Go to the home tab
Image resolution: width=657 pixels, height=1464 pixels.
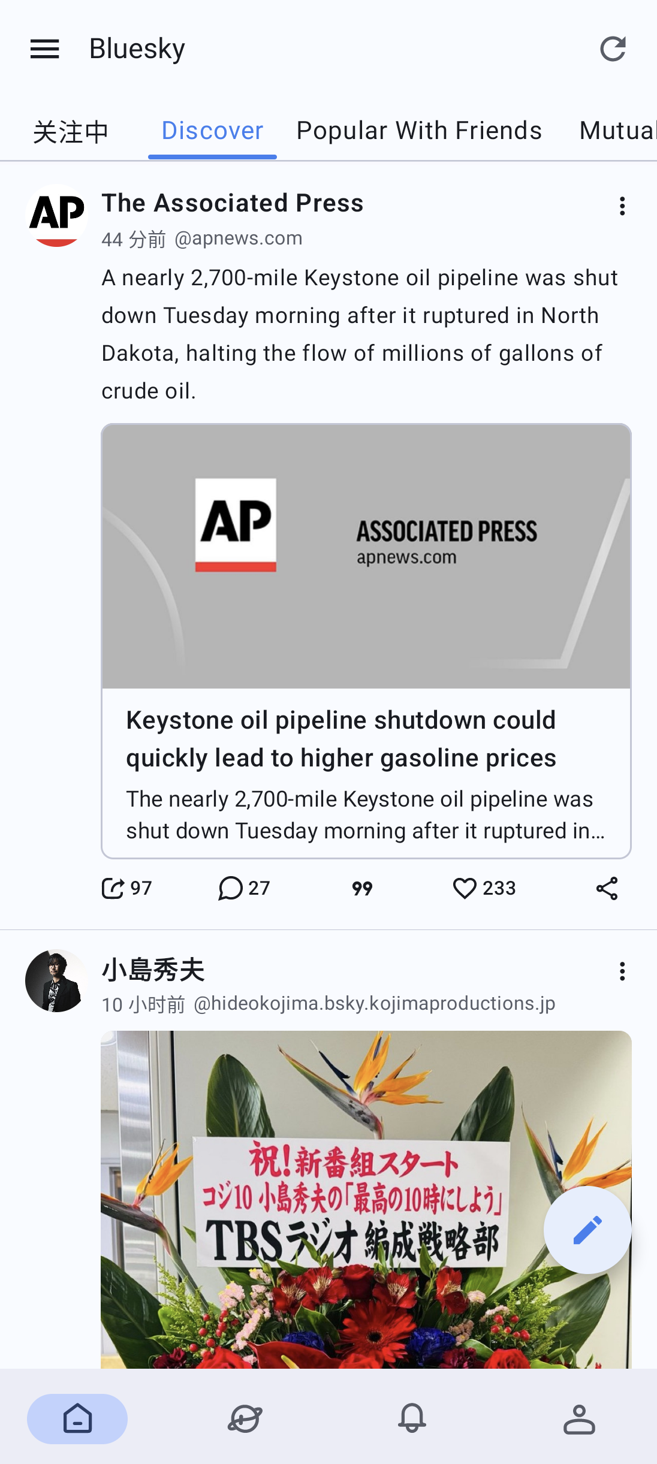tap(77, 1419)
